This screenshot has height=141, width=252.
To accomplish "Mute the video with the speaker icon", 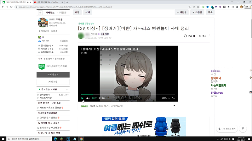I will pyautogui.click(x=88, y=98).
